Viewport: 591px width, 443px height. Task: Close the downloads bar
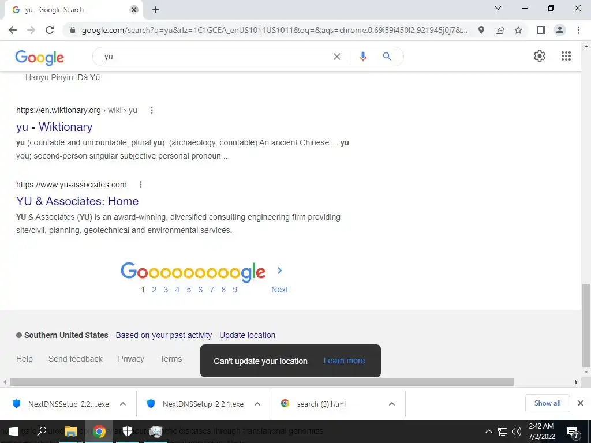[x=581, y=403]
